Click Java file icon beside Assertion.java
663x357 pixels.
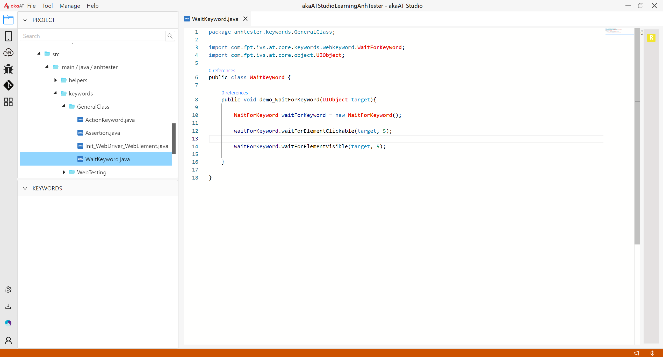point(80,133)
